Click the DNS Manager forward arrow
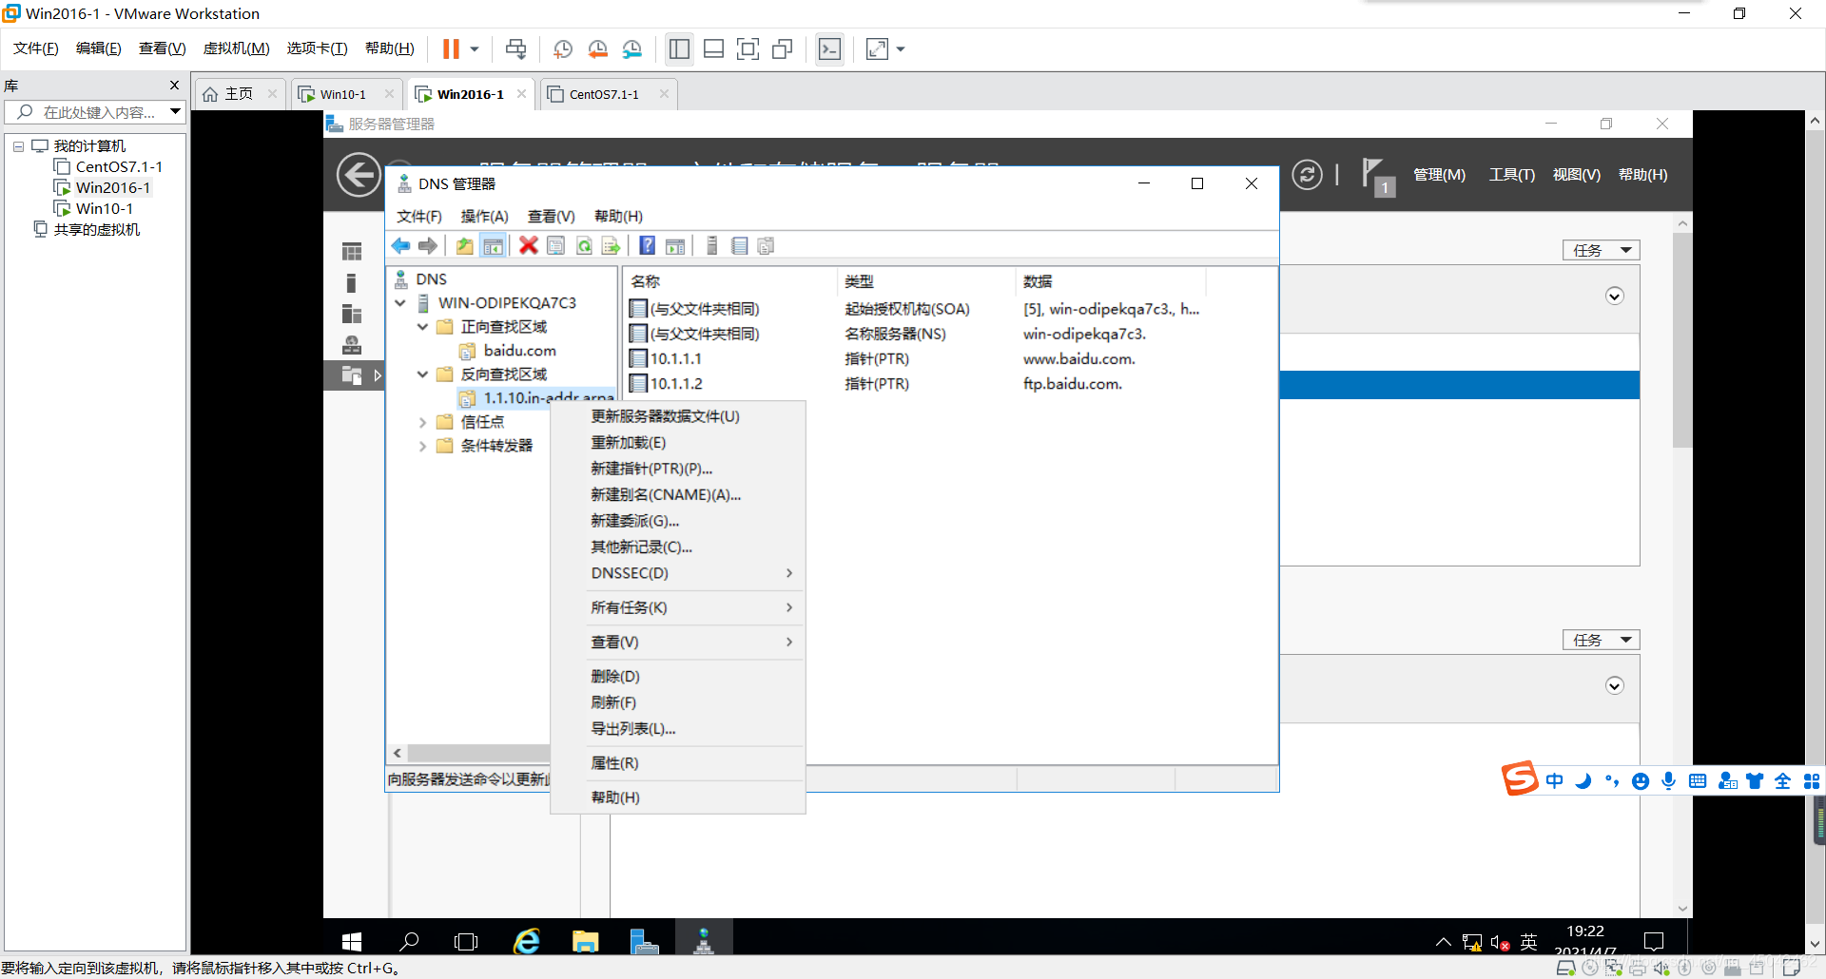 click(x=428, y=246)
